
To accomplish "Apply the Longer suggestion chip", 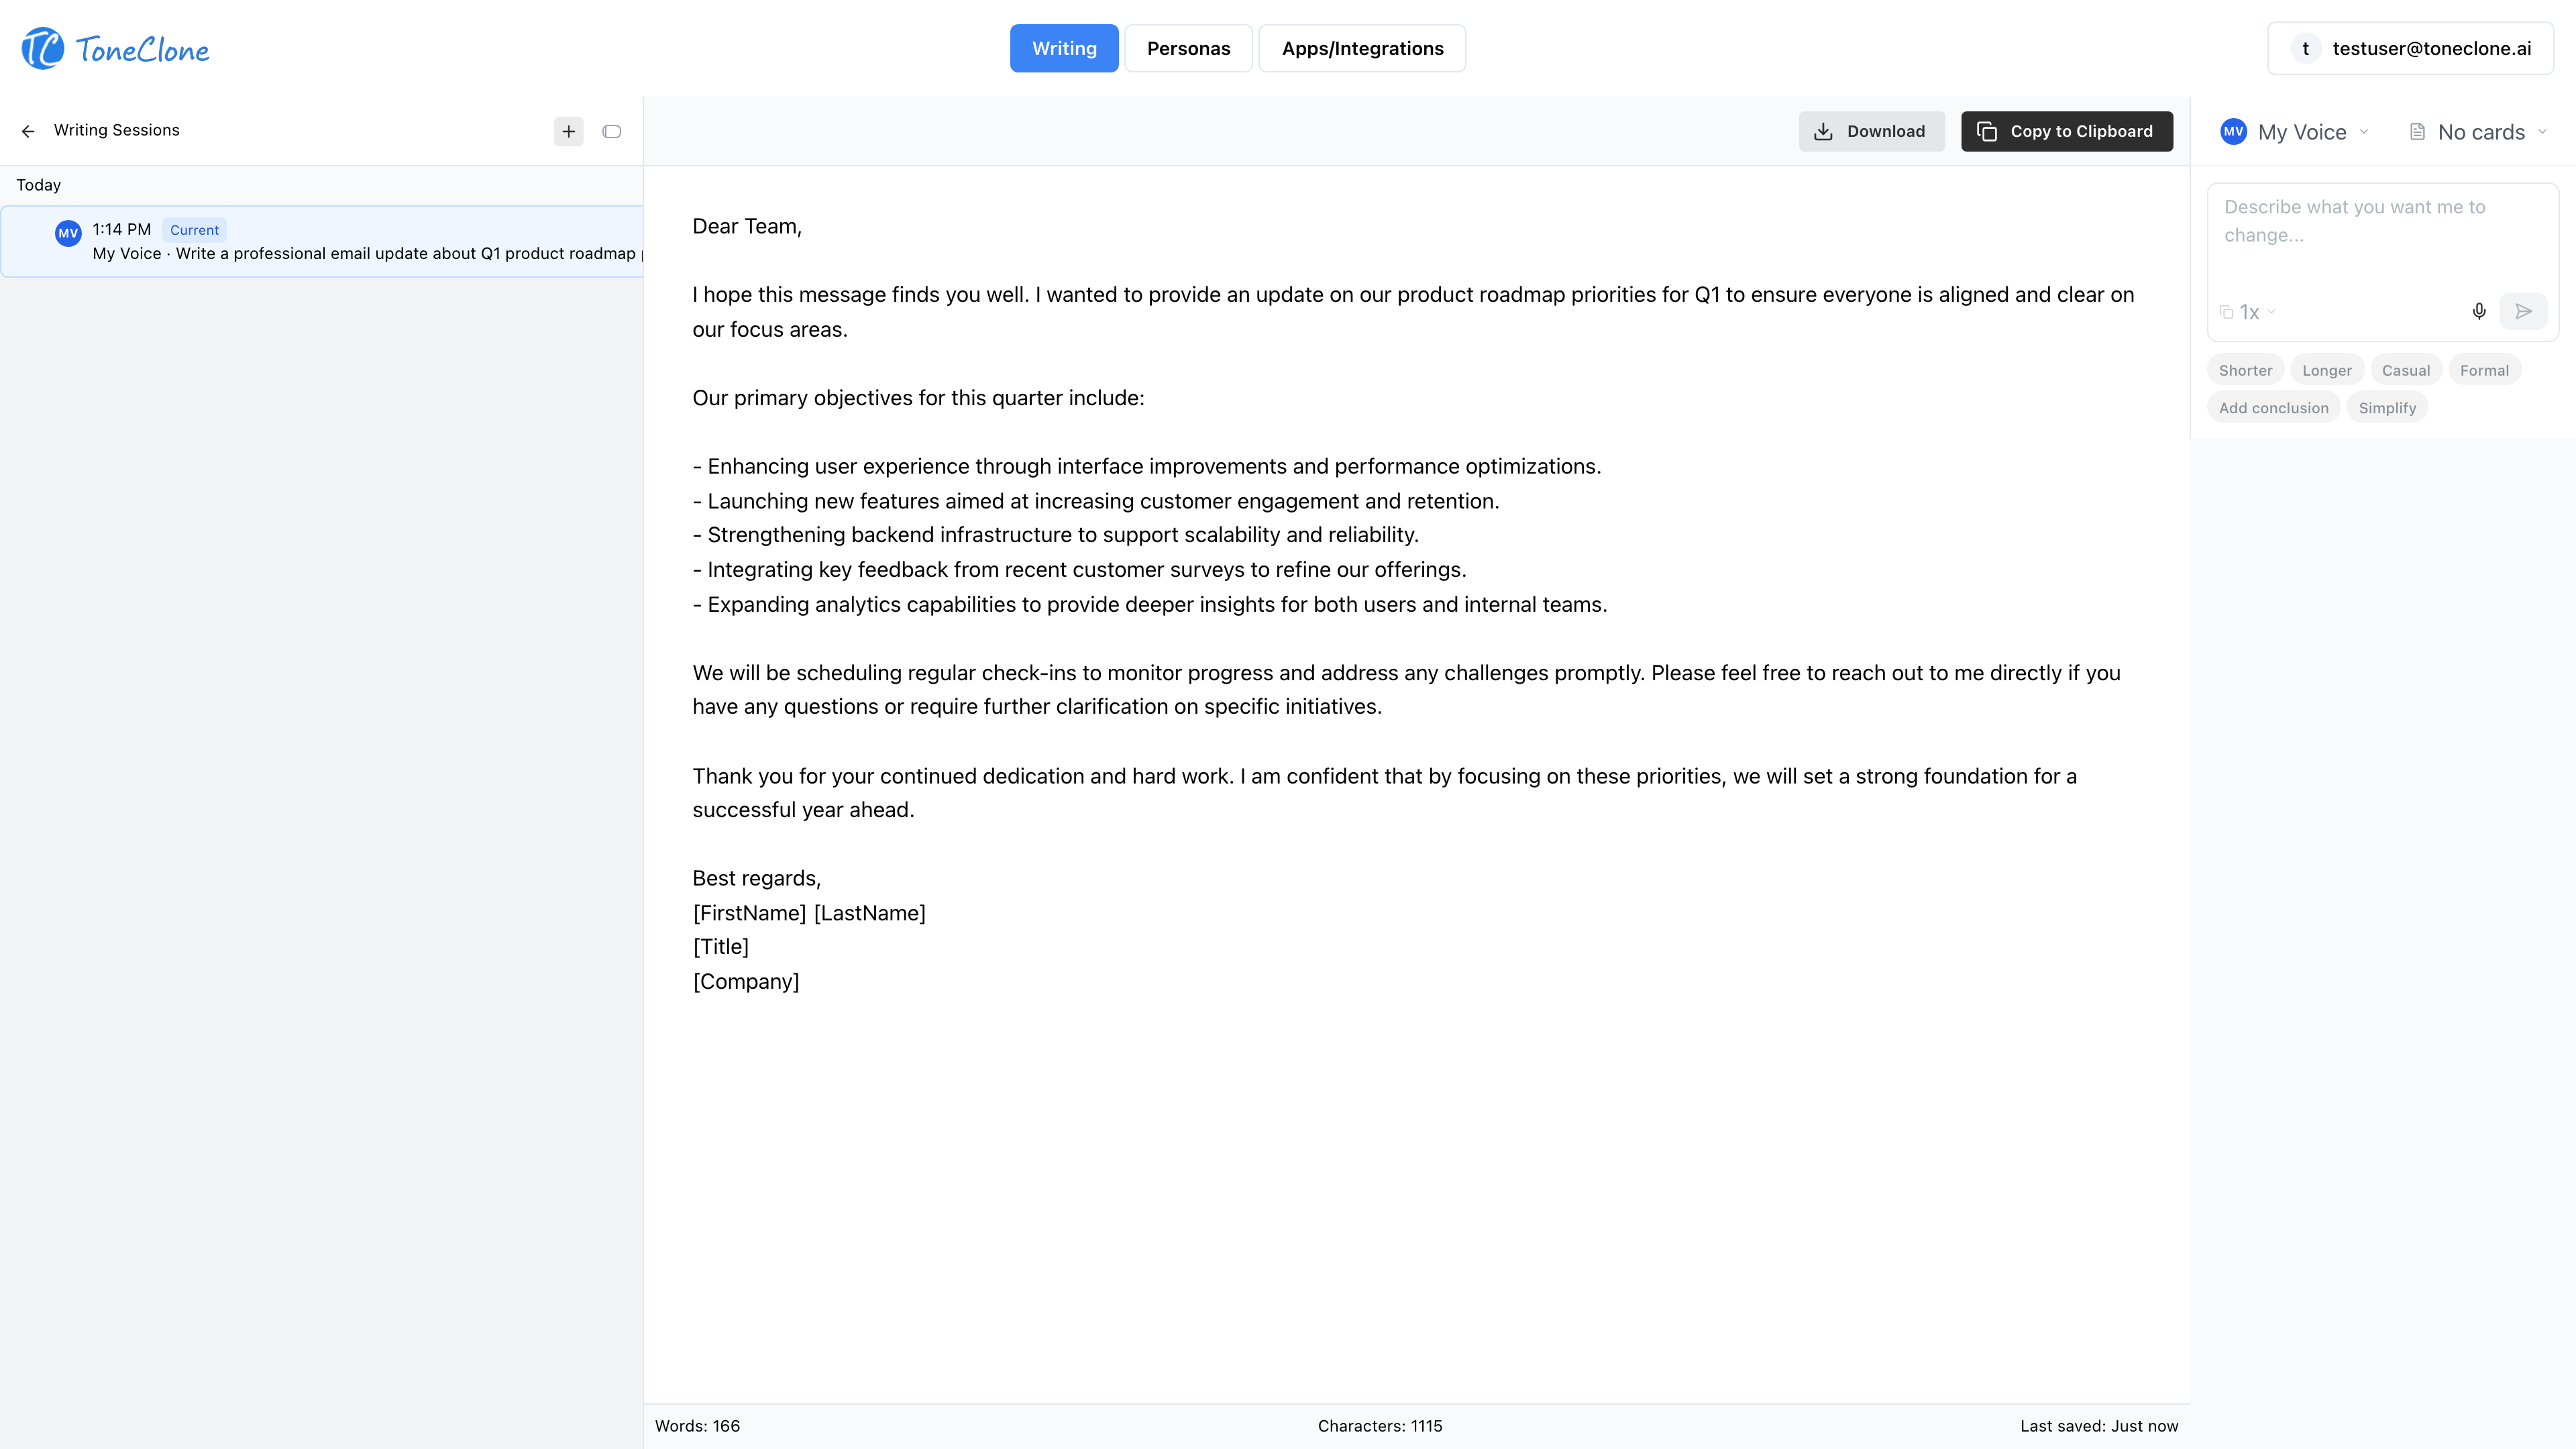I will click(2327, 370).
